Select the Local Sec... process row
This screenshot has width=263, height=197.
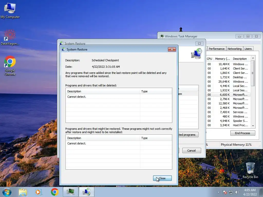(228, 86)
